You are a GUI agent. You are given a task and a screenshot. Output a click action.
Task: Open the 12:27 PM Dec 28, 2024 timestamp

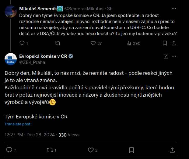coord(29,135)
